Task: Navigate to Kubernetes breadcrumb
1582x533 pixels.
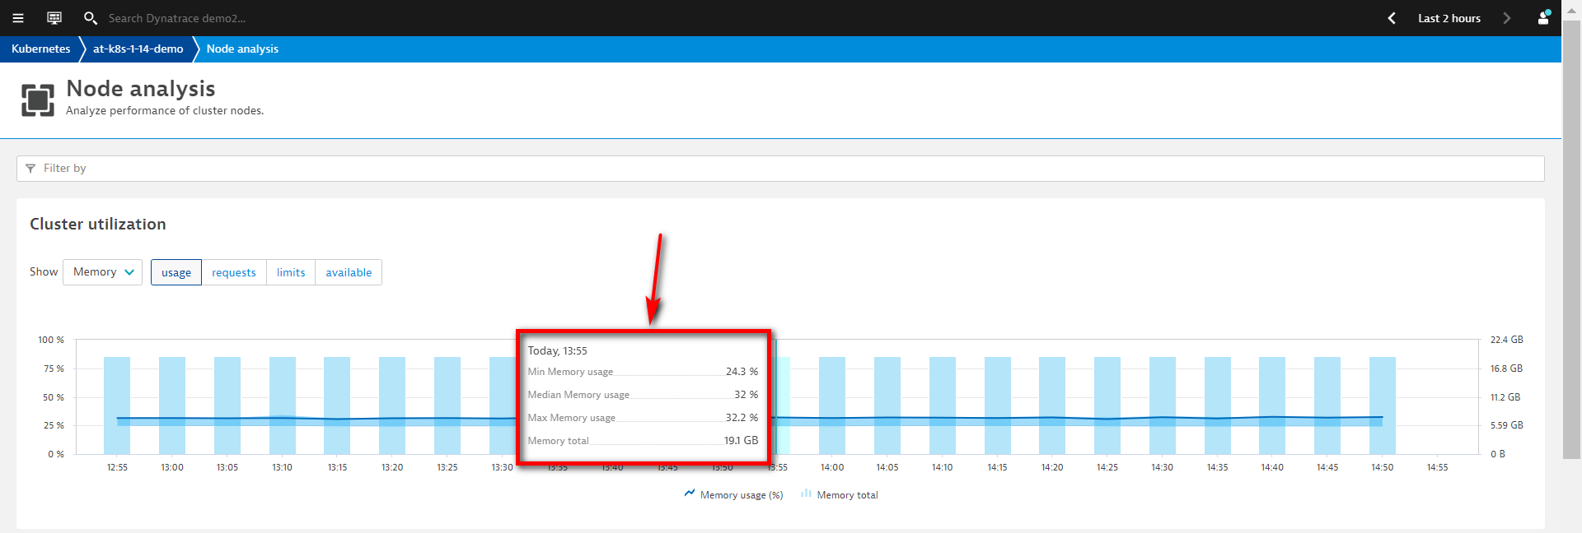Action: tap(41, 49)
